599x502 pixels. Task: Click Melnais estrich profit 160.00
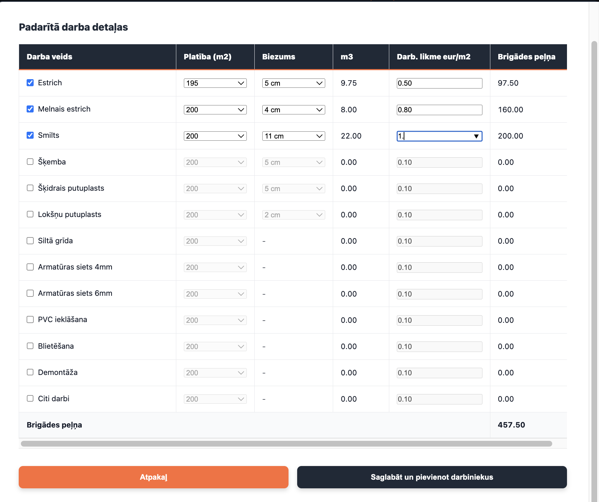(x=510, y=110)
